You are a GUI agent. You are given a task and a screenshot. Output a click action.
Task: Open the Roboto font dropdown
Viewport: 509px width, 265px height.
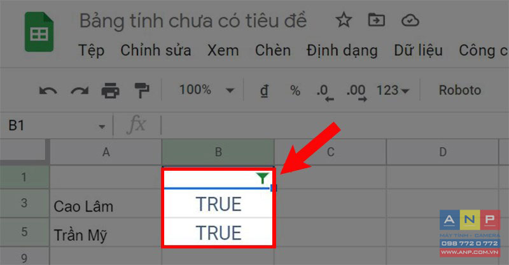[459, 90]
